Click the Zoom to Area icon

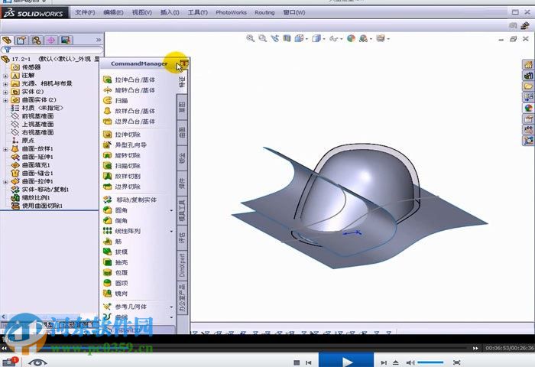point(262,38)
